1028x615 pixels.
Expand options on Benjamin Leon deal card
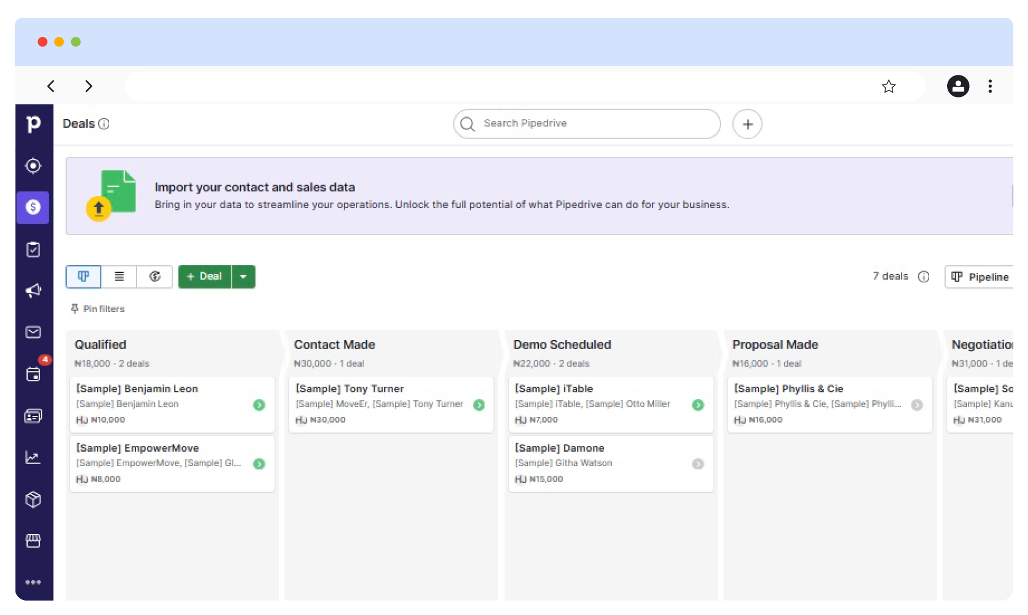[260, 405]
